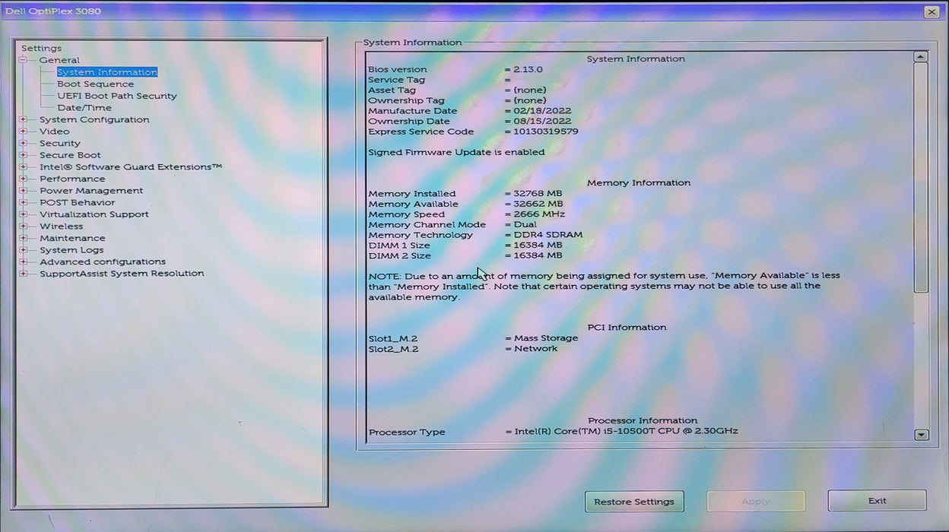Click the vertical scrollbar thumb
Screen dimensions: 949x532
click(x=921, y=177)
